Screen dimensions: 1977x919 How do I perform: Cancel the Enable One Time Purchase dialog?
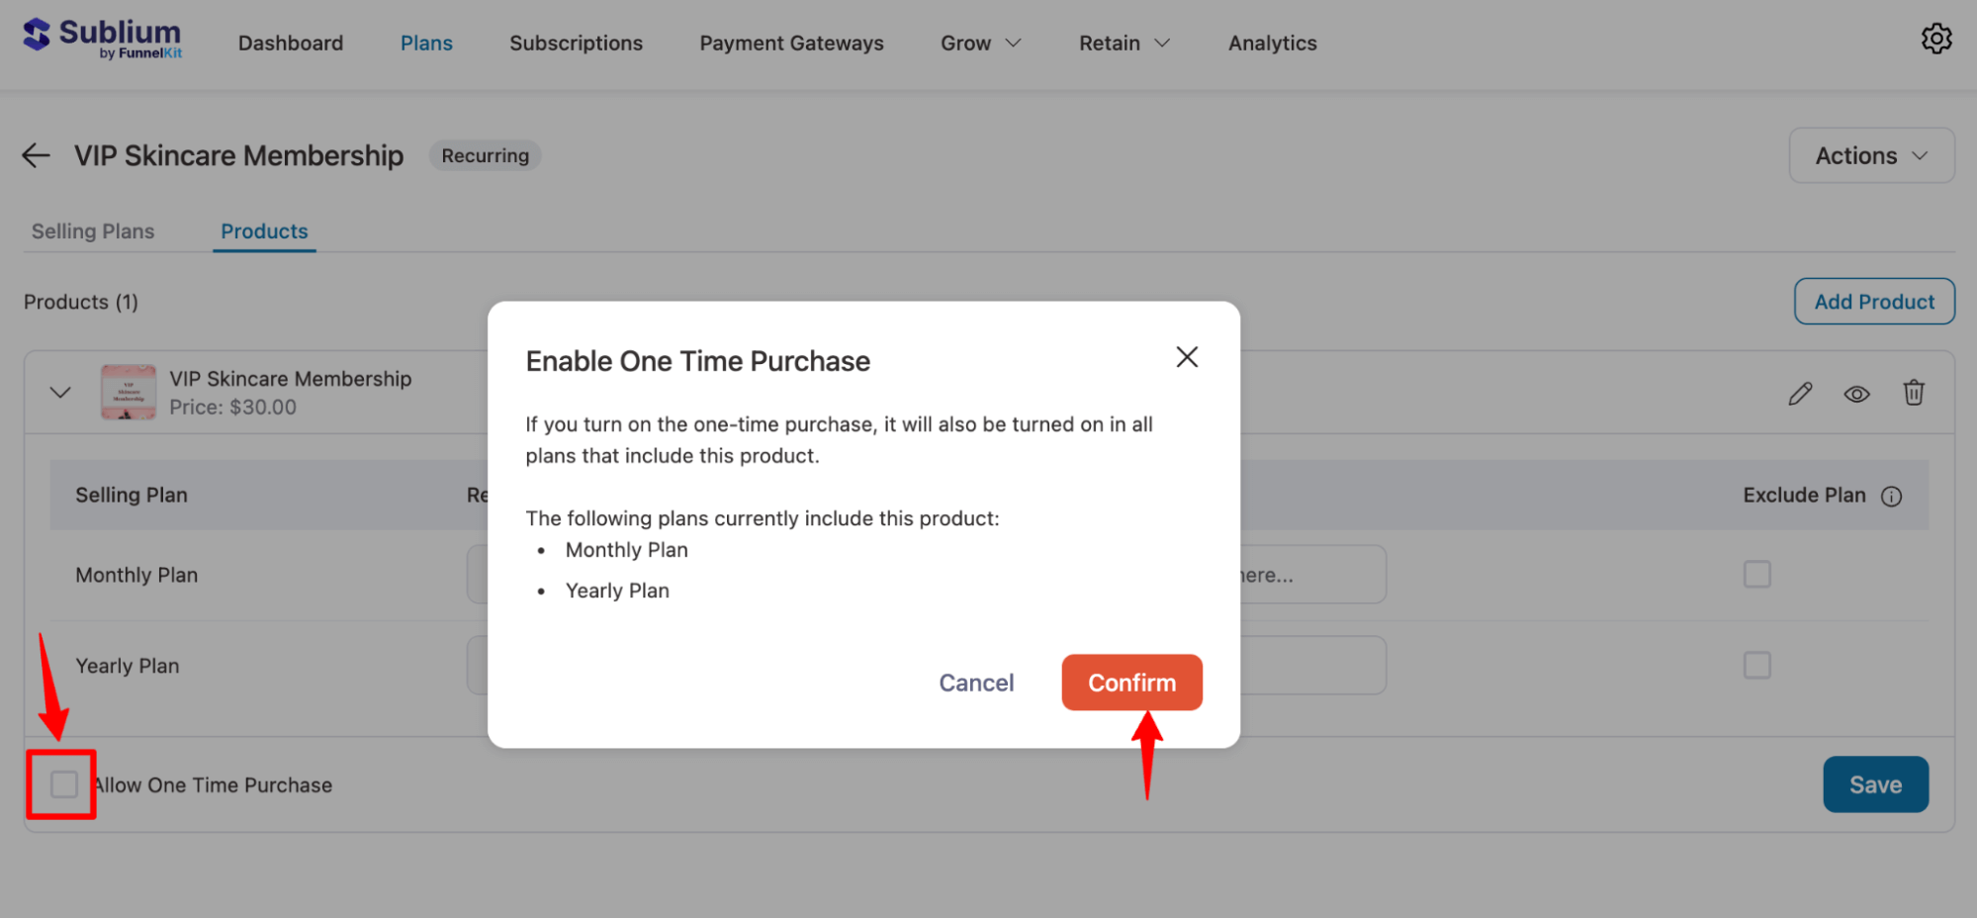point(975,682)
